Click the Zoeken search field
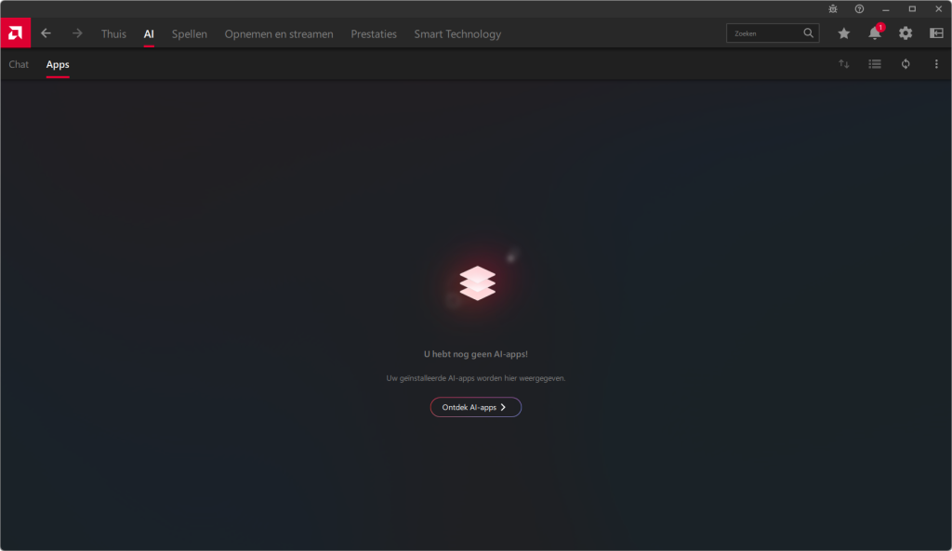This screenshot has height=551, width=952. (764, 33)
